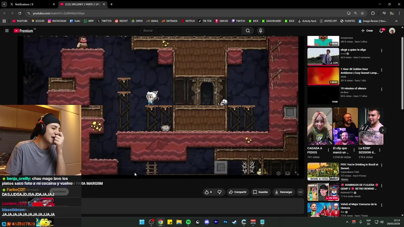
Task: Open '19 minutes of silence' thumbnail
Action: [323, 95]
